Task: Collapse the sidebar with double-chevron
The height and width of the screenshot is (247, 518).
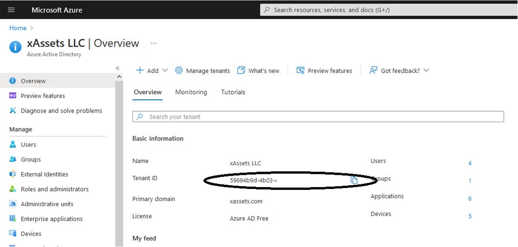Action: point(117,68)
